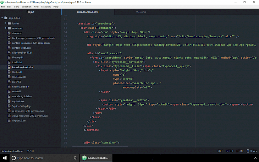This screenshot has width=259, height=162.
Task: Open the Packages menu
Action: click(x=46, y=7)
